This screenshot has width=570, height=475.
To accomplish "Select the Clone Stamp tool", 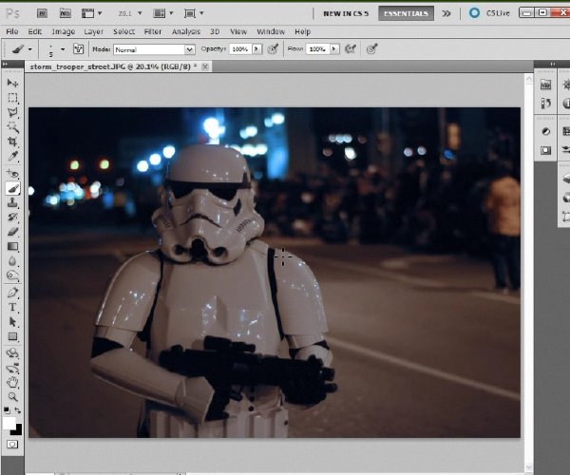I will 12,202.
